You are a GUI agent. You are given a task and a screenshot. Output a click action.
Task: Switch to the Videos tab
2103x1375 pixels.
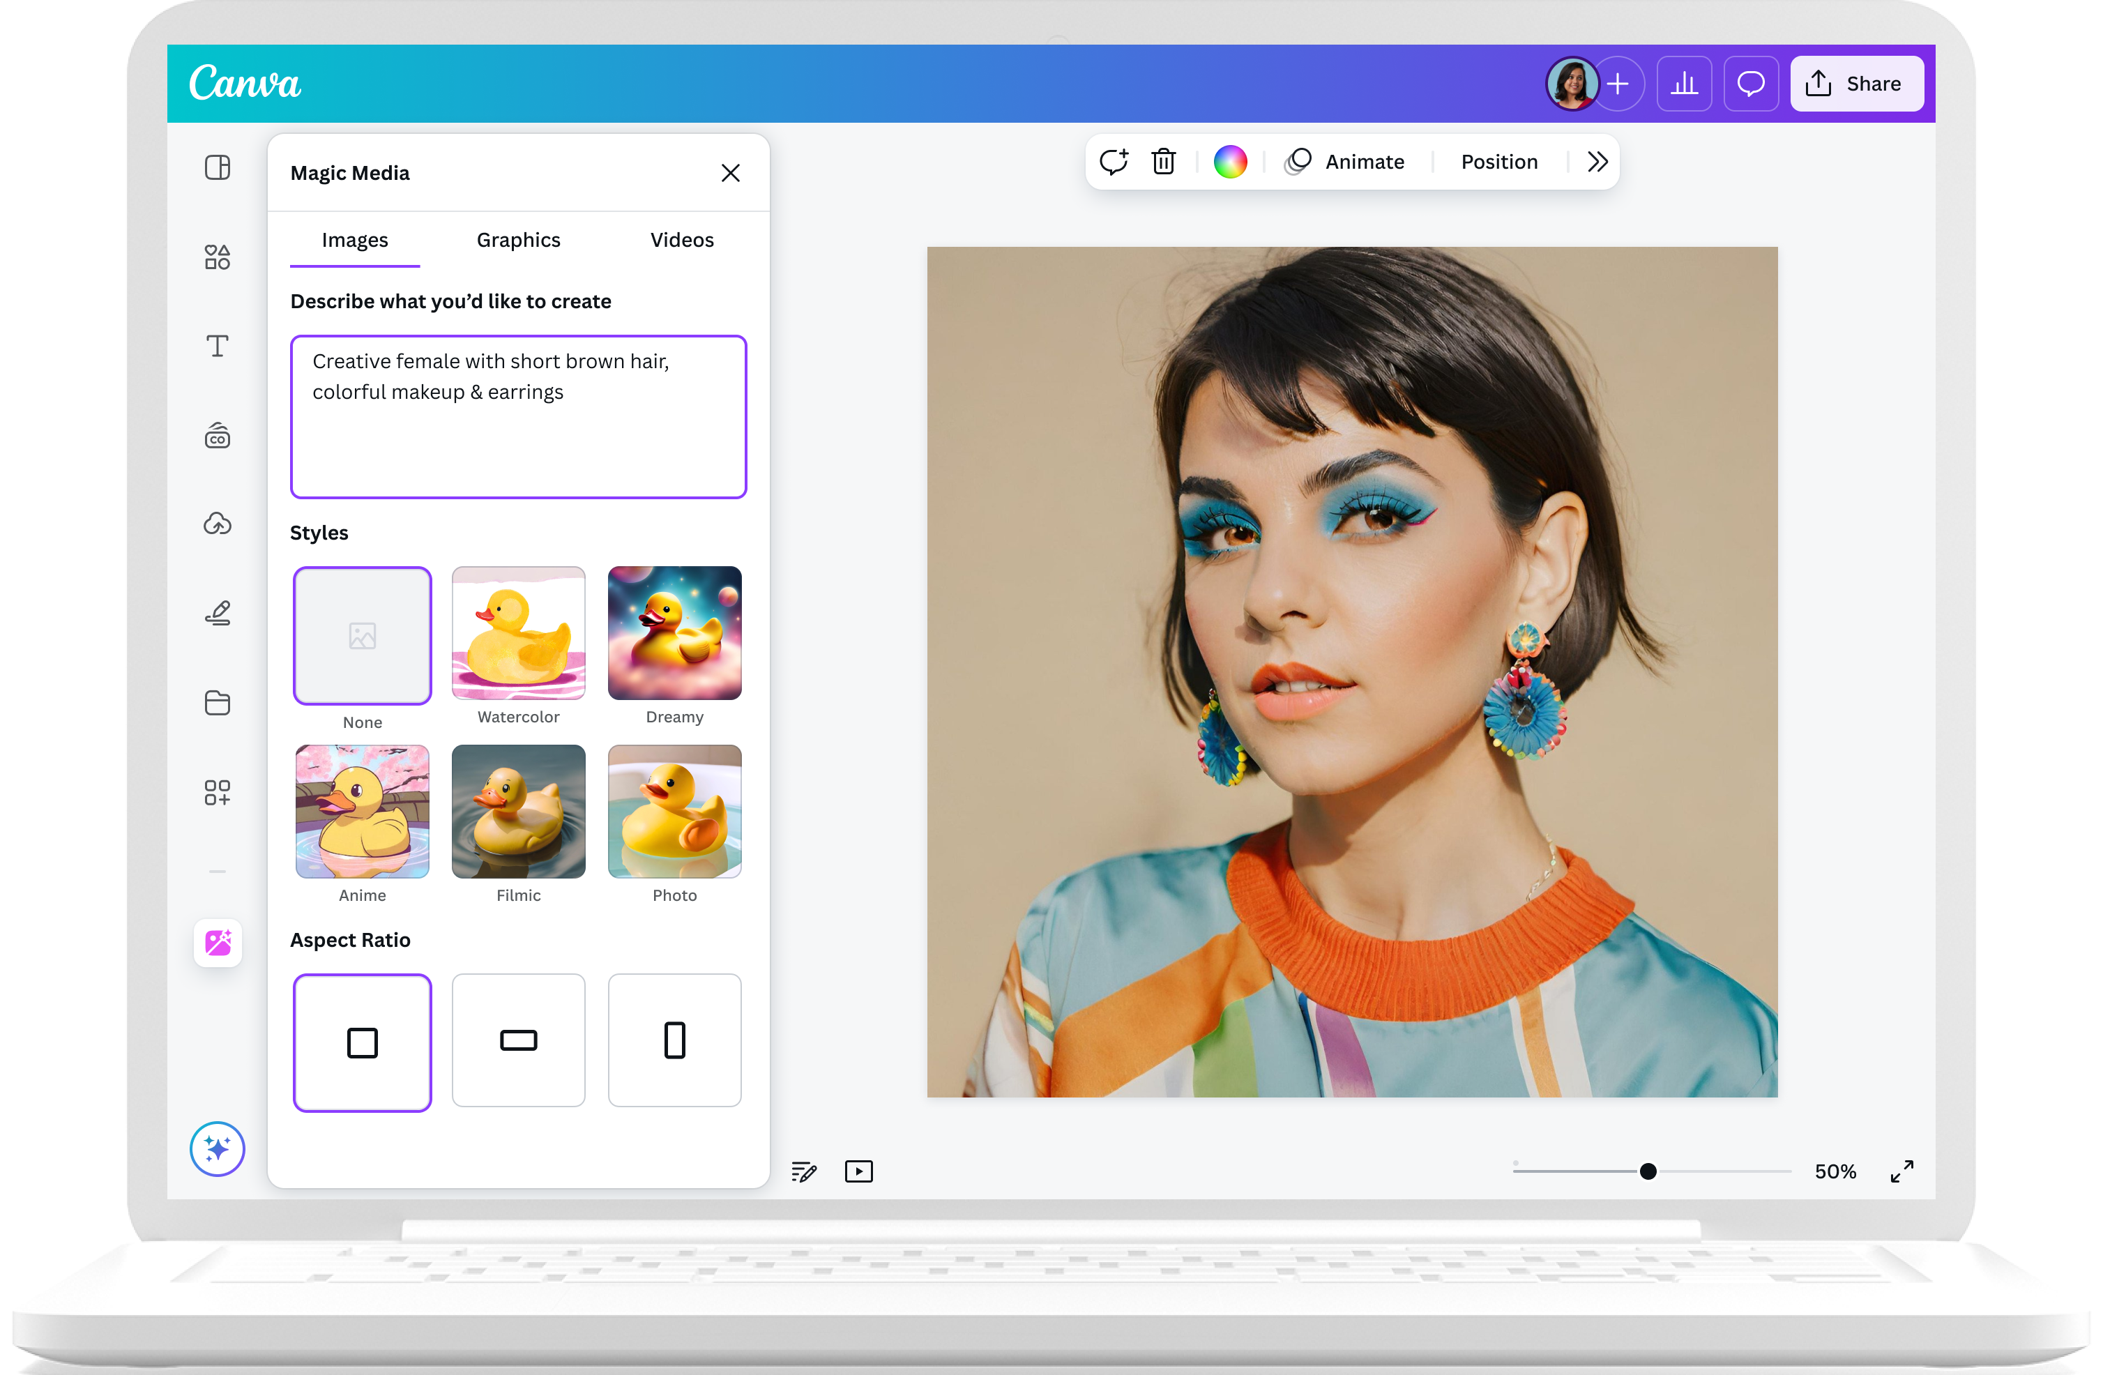tap(681, 241)
